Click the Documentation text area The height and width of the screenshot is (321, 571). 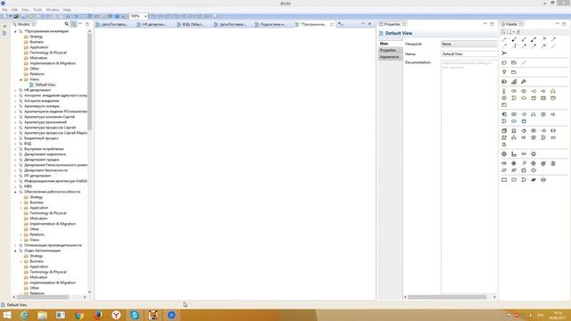click(x=468, y=177)
